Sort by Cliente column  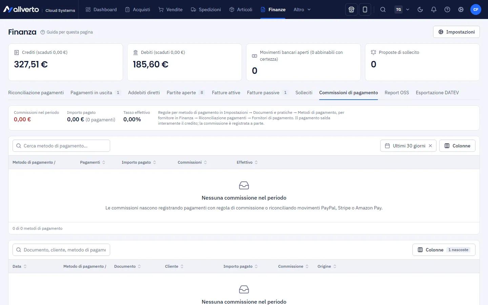pos(174,266)
